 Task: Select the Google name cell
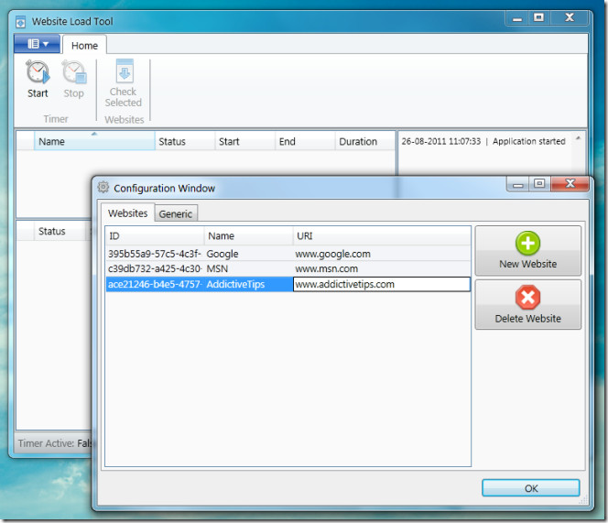248,254
